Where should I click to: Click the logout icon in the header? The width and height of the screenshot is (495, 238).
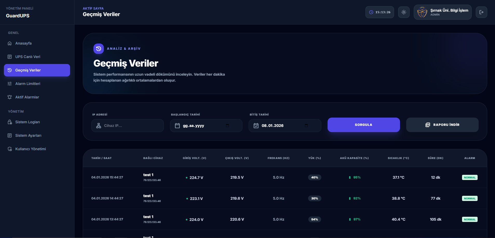481,12
